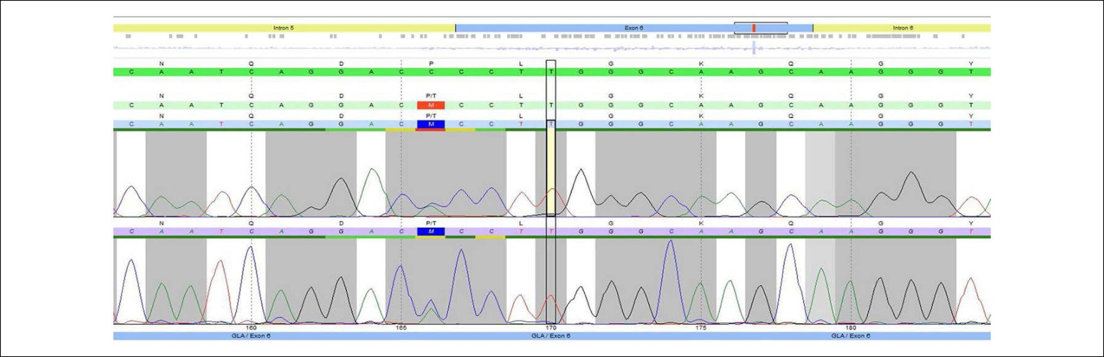Screen dimensions: 1104x357
Task: Select P amino acid in top reference translation
Action: (431, 64)
